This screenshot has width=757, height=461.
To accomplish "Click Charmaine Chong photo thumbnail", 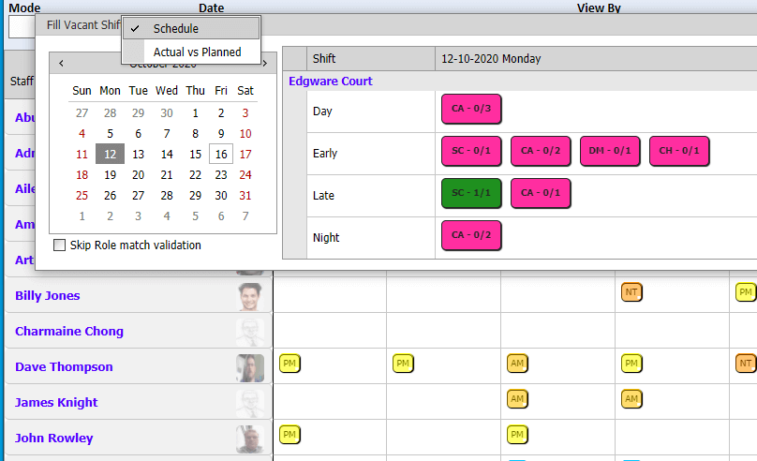I will tap(250, 332).
